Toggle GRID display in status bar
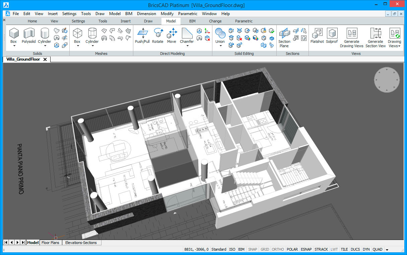 (265, 249)
